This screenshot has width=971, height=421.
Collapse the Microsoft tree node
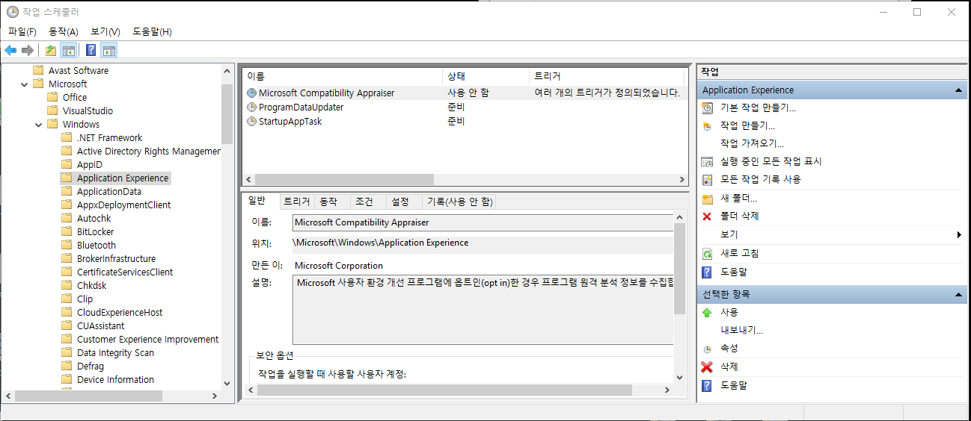pyautogui.click(x=24, y=84)
